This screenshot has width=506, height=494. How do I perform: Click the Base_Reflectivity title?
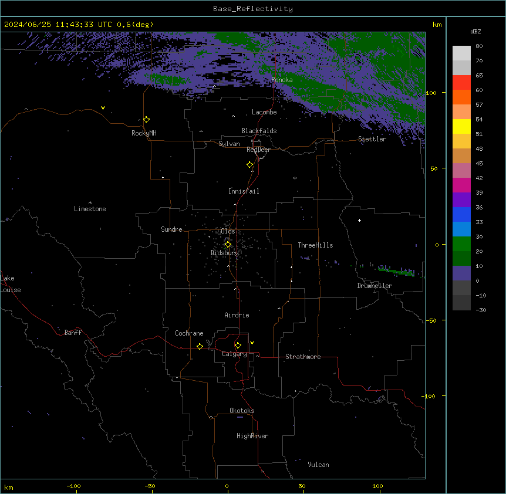[253, 9]
